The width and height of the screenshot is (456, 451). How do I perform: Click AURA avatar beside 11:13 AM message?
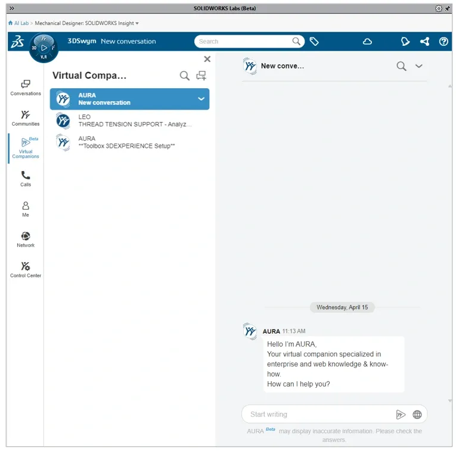coord(250,331)
